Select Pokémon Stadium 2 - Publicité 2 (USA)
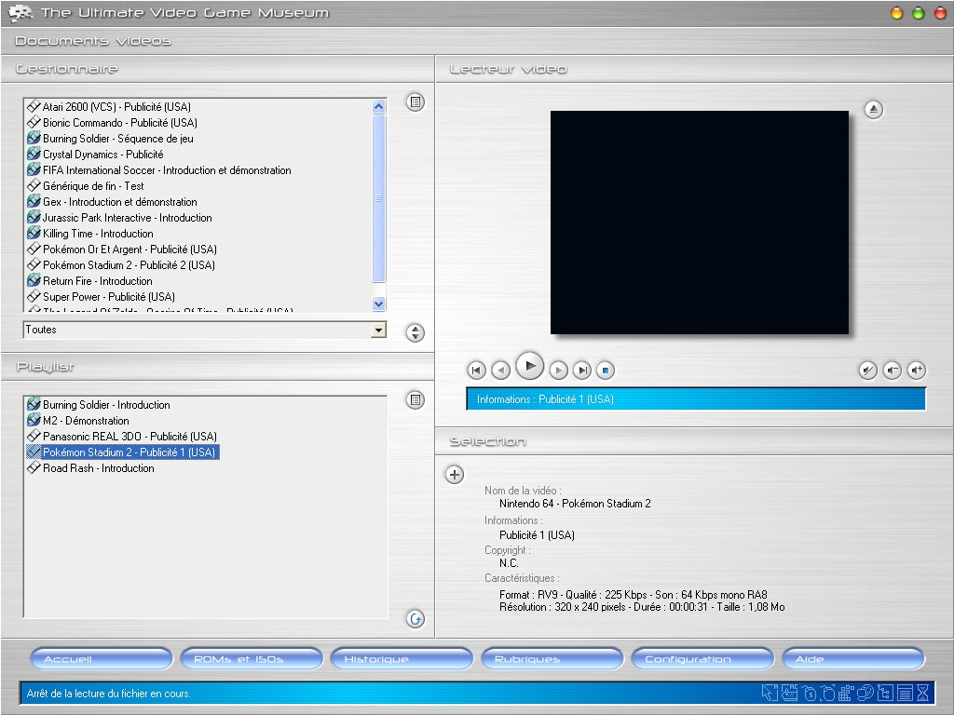954x715 pixels. [x=121, y=264]
